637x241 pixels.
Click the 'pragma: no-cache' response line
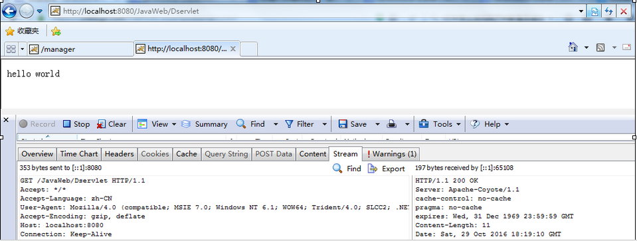[x=448, y=207]
